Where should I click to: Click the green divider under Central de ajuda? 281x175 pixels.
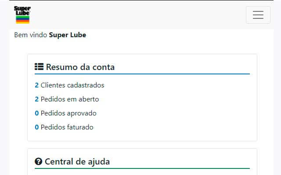[x=142, y=168]
